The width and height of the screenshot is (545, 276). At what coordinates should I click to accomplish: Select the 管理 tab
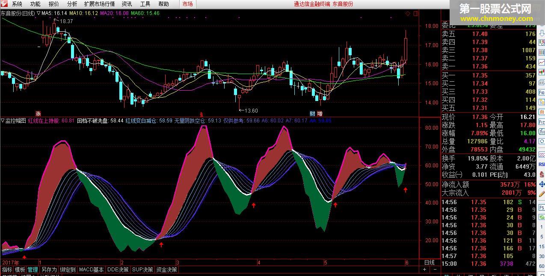click(x=33, y=270)
